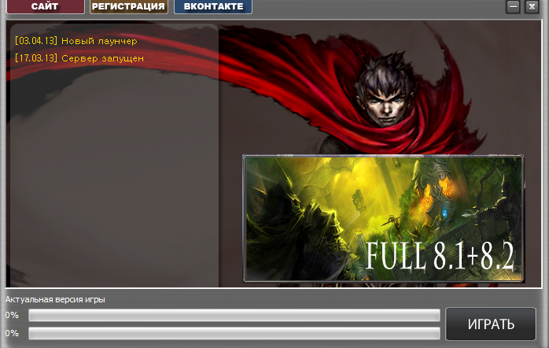Click the upper download progress bar
The width and height of the screenshot is (549, 348).
point(234,315)
